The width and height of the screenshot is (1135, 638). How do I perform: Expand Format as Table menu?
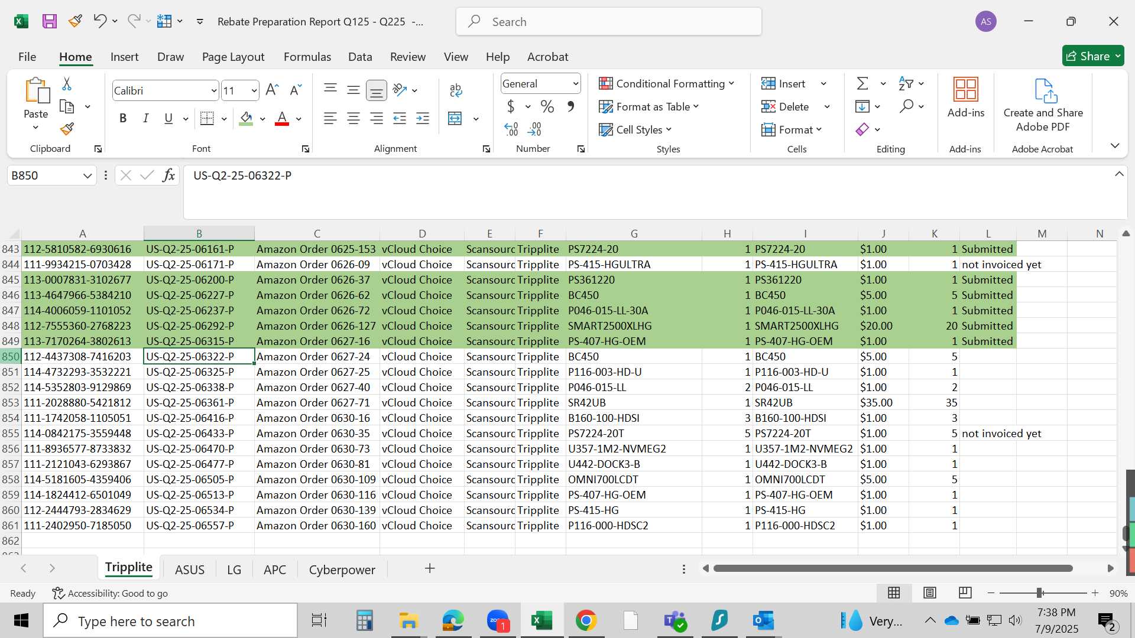tap(649, 107)
